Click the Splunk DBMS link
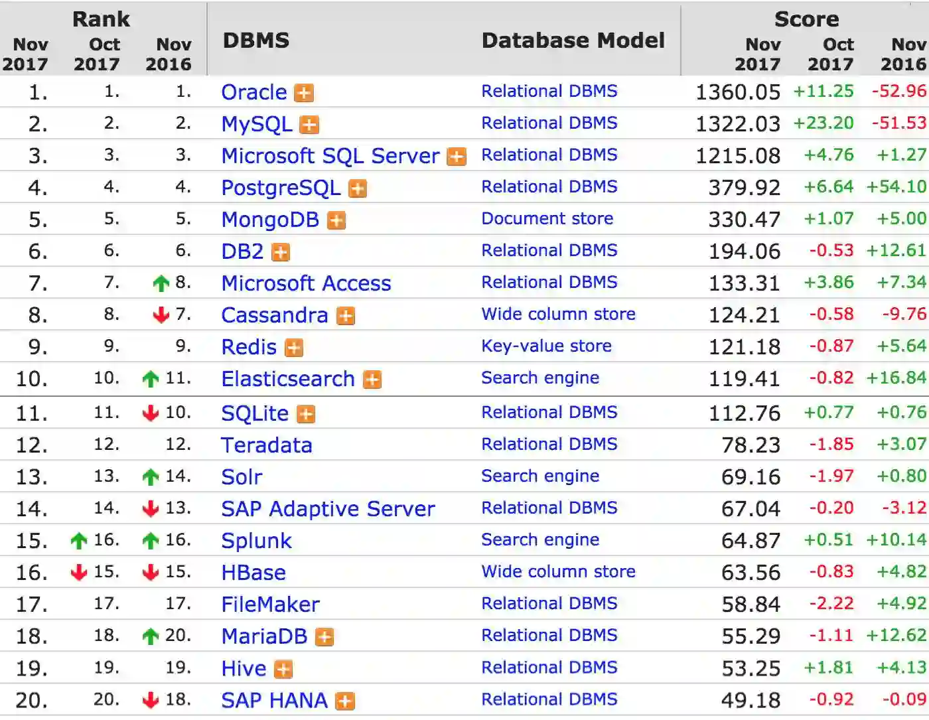 point(256,541)
